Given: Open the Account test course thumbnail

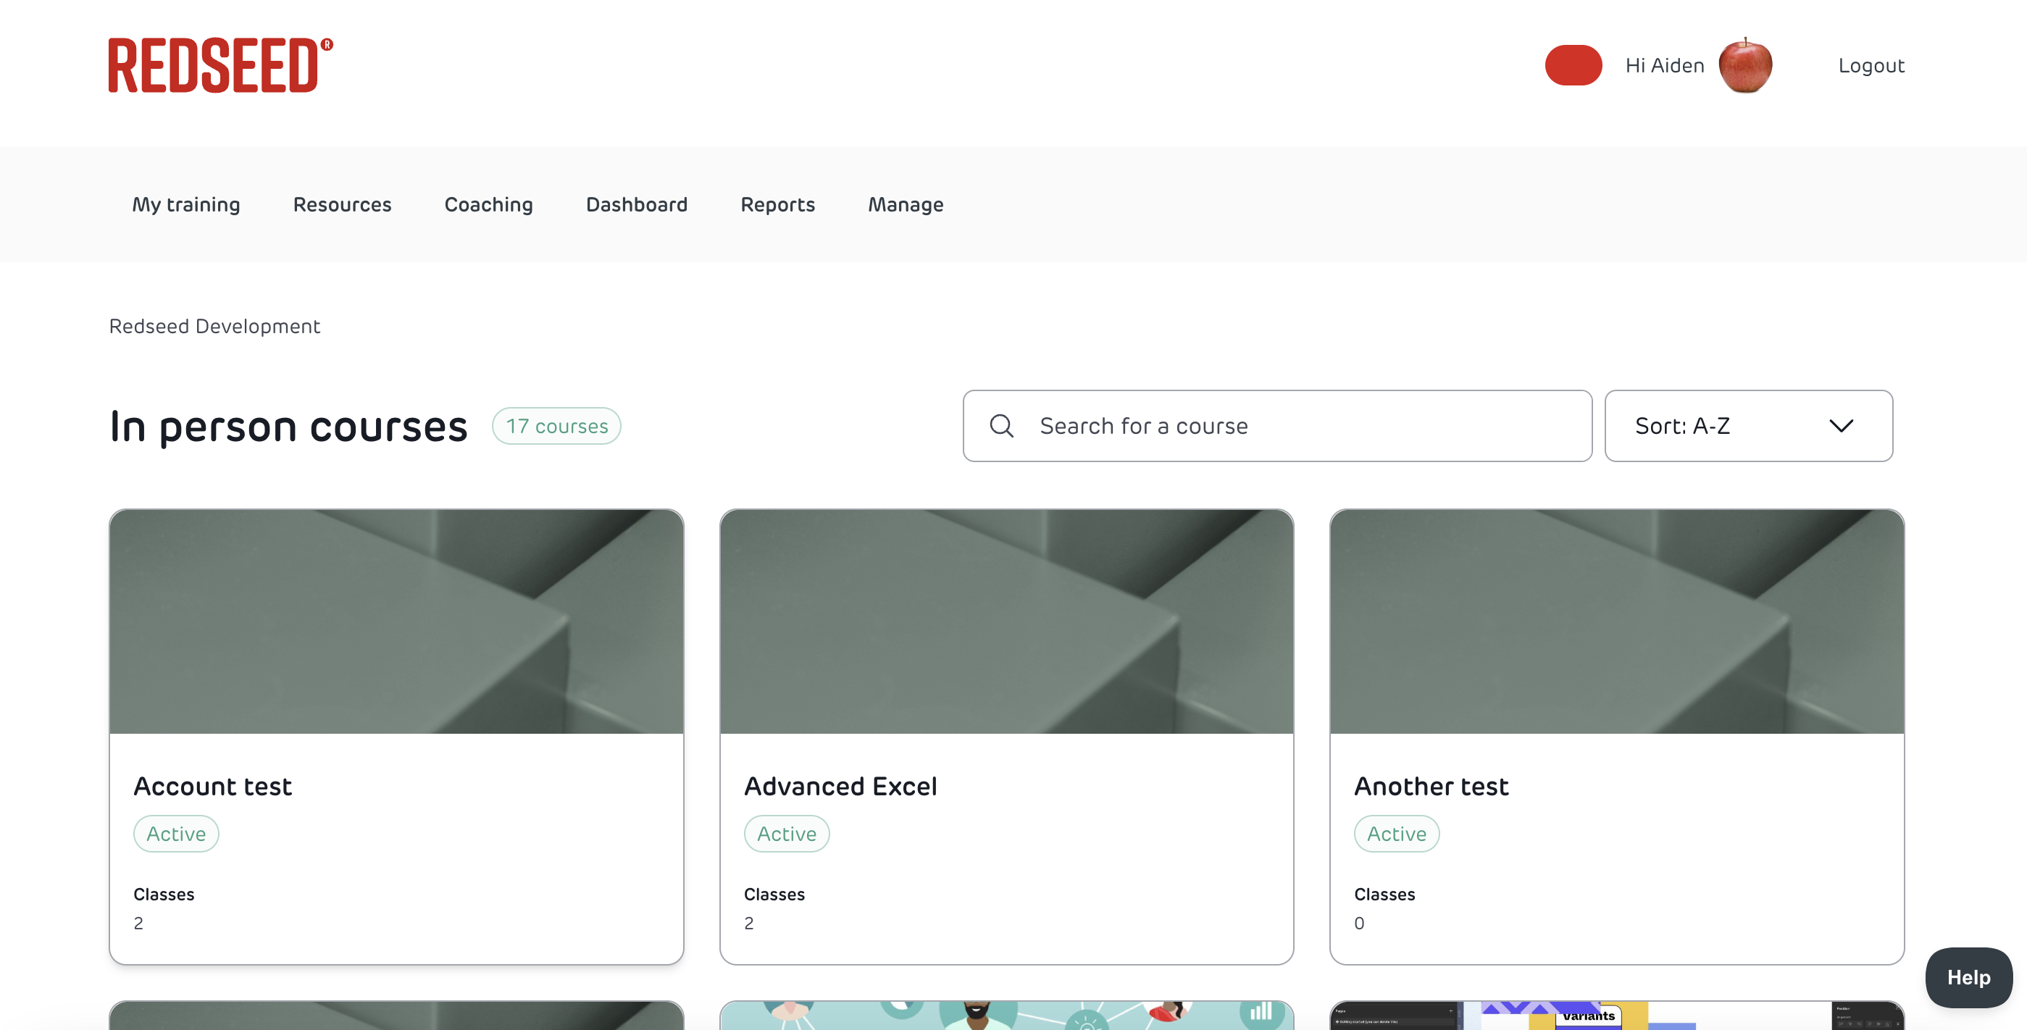Looking at the screenshot, I should tap(396, 621).
